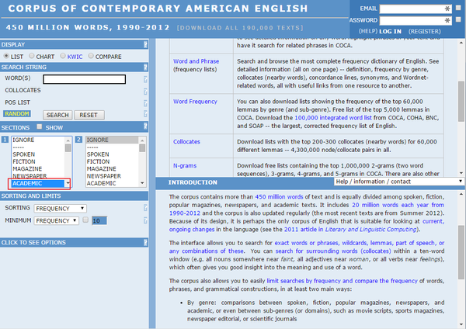Click help icon beside RANDOM row

145,114
